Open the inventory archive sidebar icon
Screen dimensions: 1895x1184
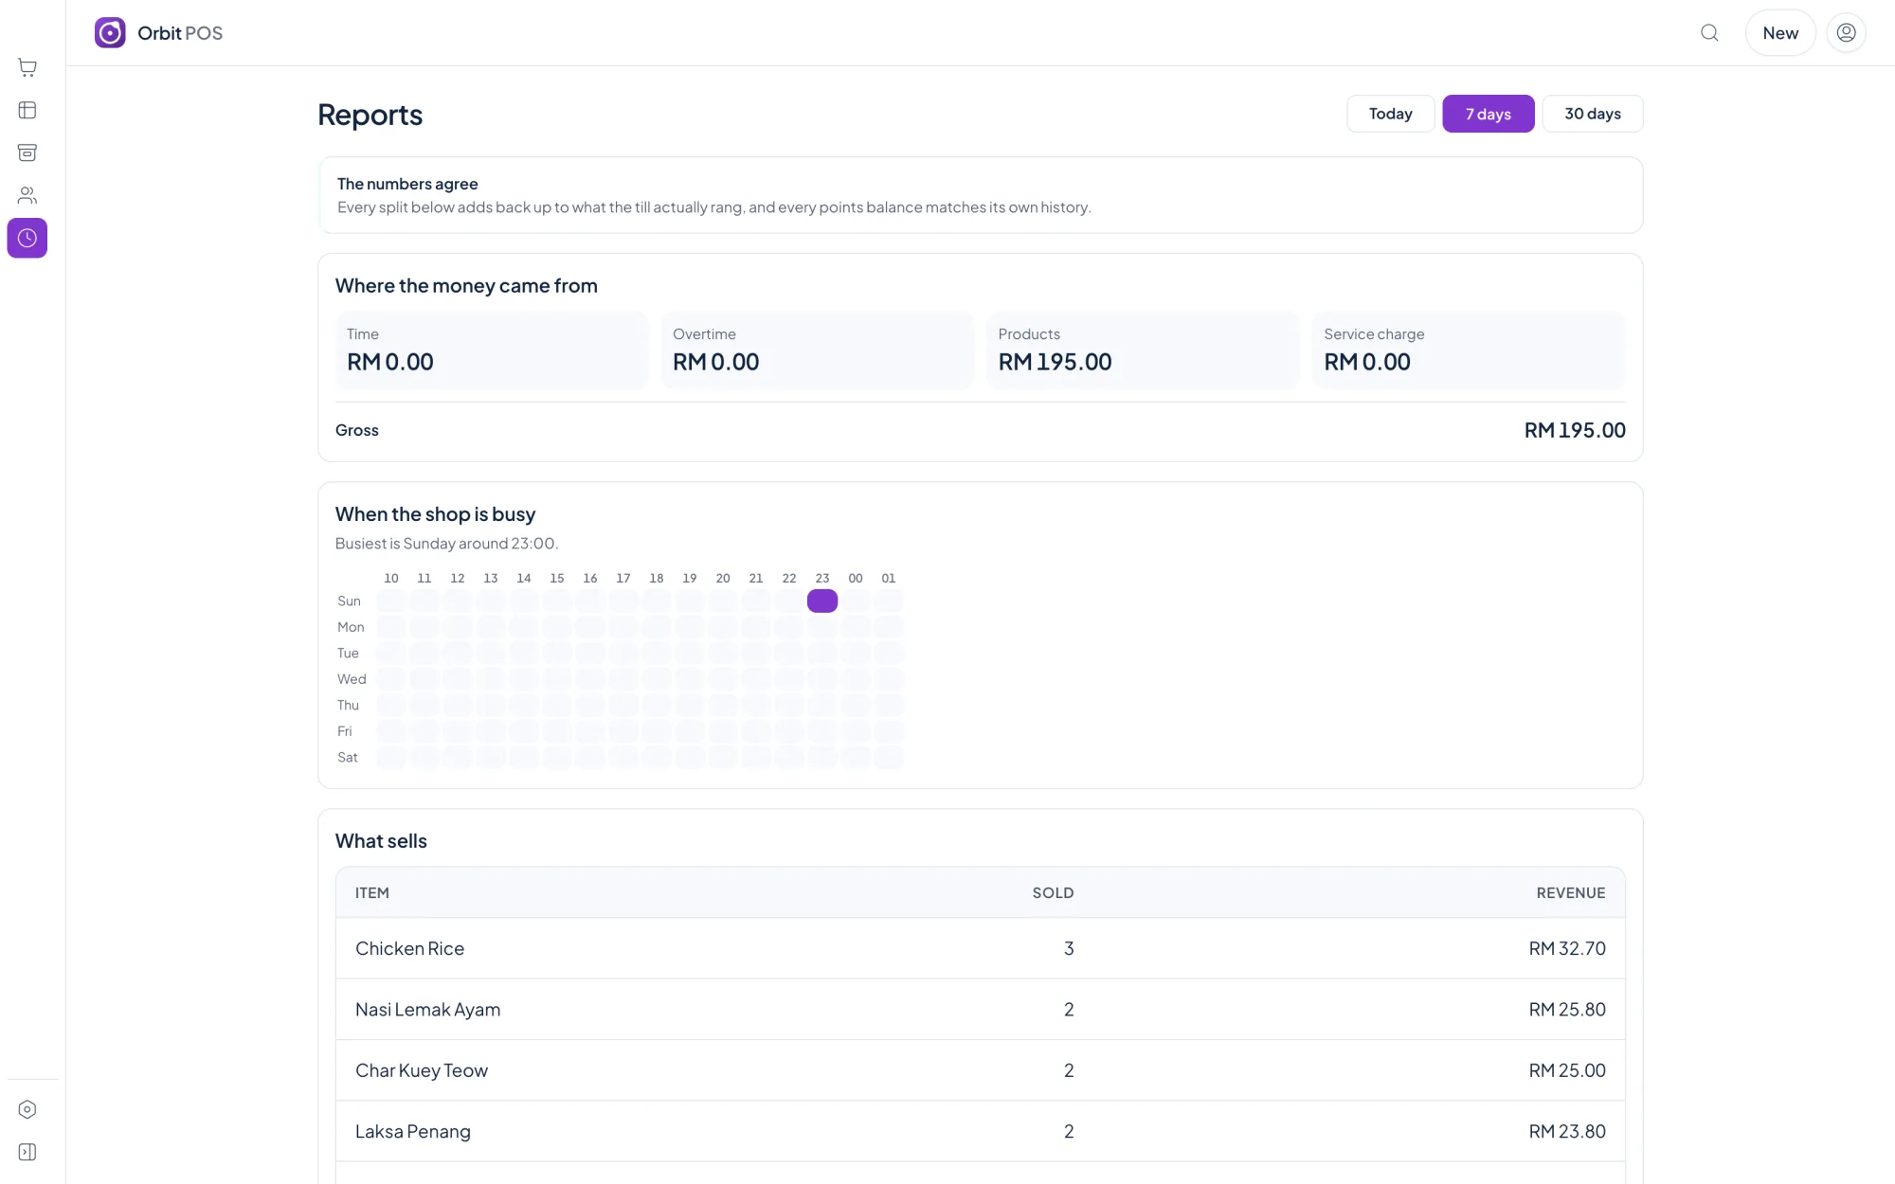click(27, 152)
